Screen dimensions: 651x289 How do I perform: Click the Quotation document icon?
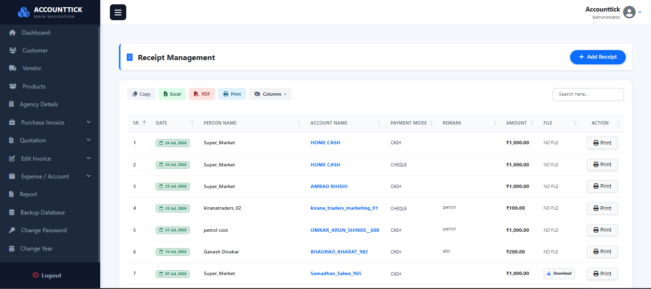pyautogui.click(x=12, y=140)
